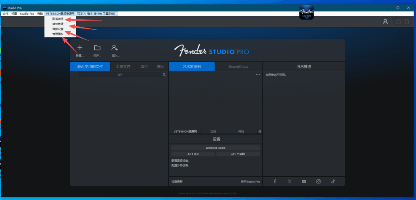
Task: Choose 联系微信 from the dropdown menu
Action: coord(58,19)
